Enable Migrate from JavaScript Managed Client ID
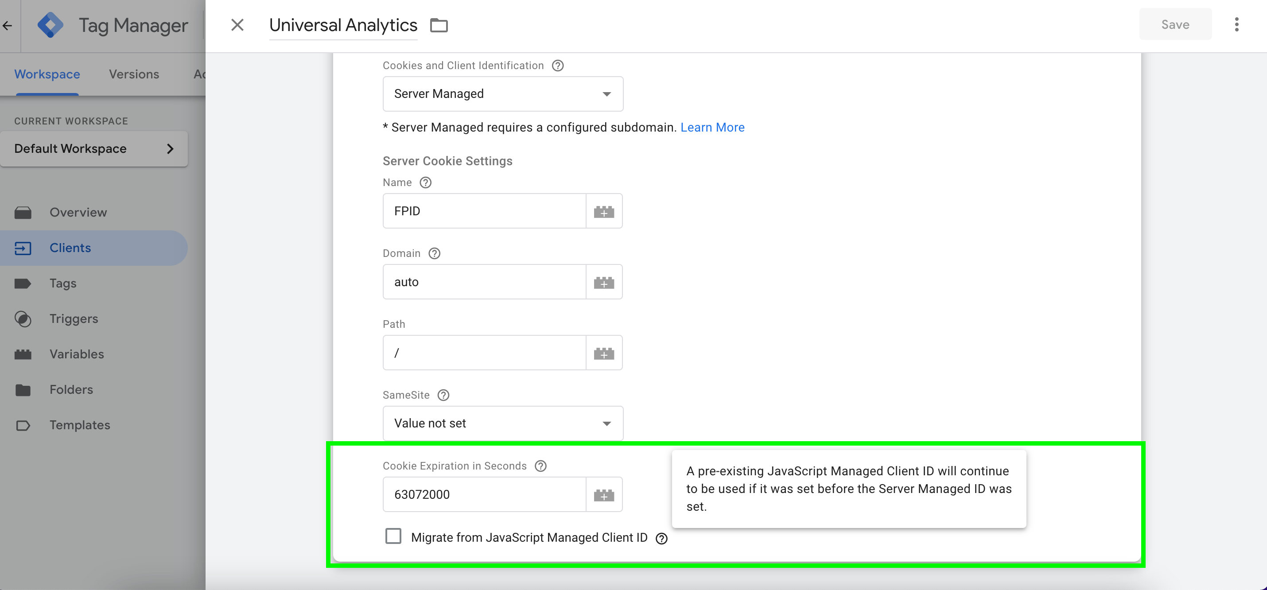Viewport: 1267px width, 590px height. tap(393, 536)
